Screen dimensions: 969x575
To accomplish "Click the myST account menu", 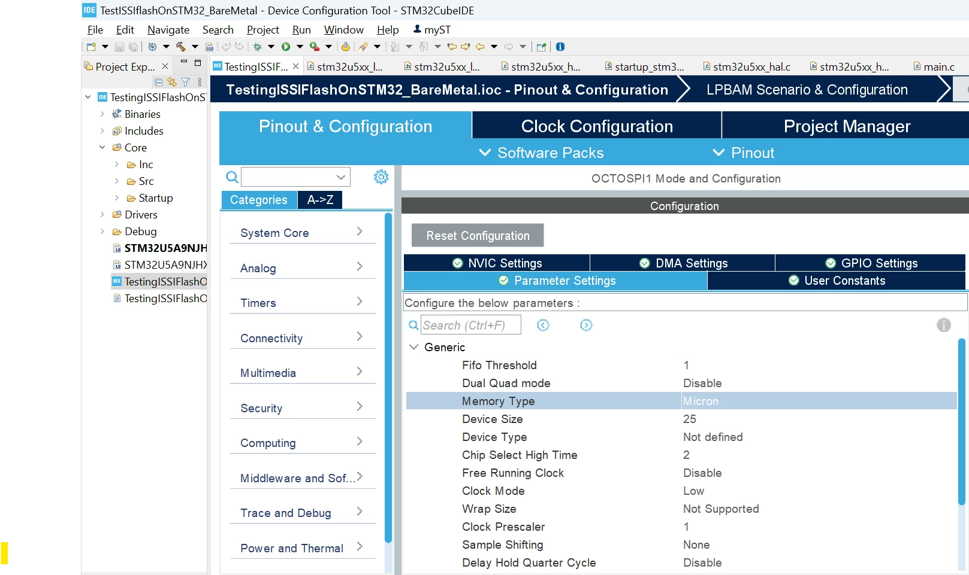I will [x=432, y=30].
